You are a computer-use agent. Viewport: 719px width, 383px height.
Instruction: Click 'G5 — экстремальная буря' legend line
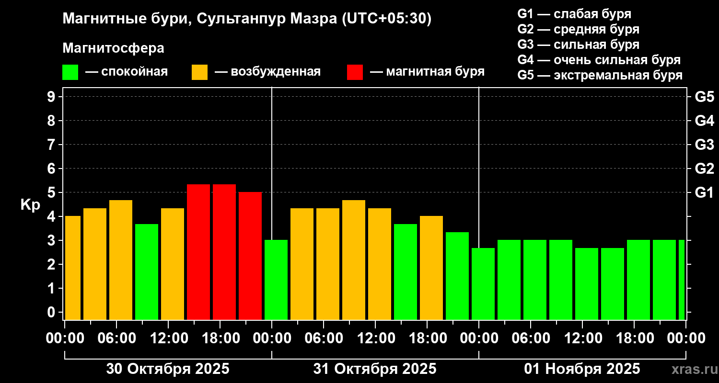tap(600, 76)
